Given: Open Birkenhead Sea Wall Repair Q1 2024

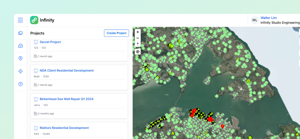Looking at the screenshot, I should click(x=67, y=99).
